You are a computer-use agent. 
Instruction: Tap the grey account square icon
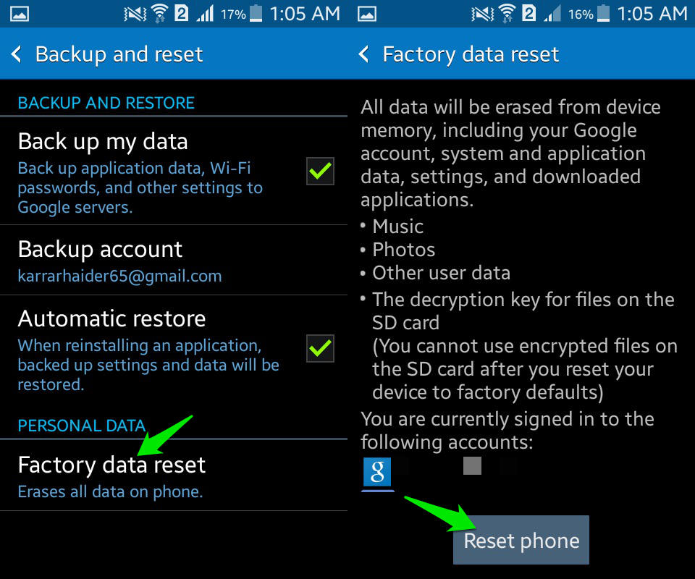click(x=472, y=465)
